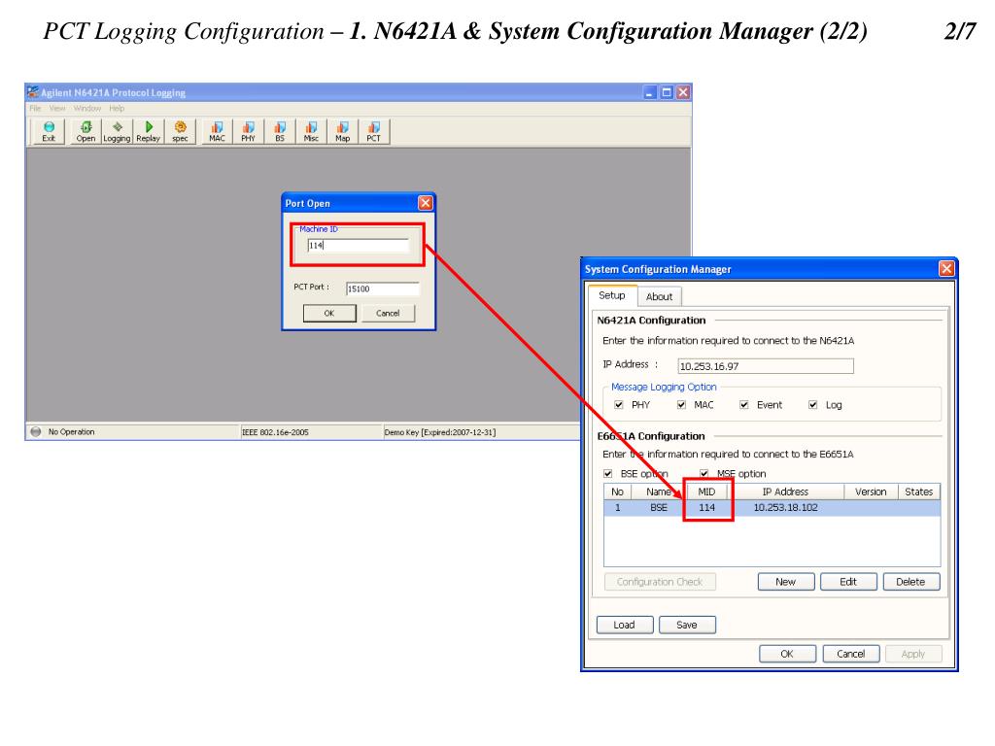Viewport: 995px width, 746px height.
Task: Toggle the PHY logging checkbox
Action: (619, 405)
